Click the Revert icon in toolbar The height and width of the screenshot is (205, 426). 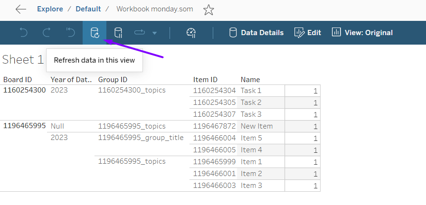pos(70,33)
